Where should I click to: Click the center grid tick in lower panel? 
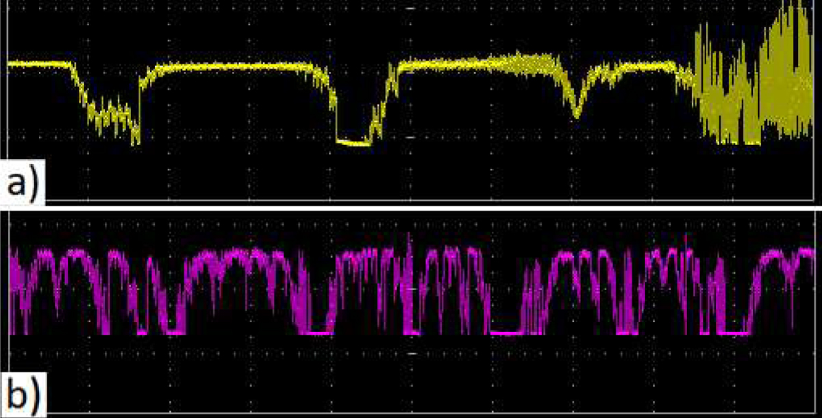411,354
